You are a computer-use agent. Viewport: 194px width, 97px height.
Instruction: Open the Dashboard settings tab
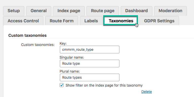click(x=136, y=11)
